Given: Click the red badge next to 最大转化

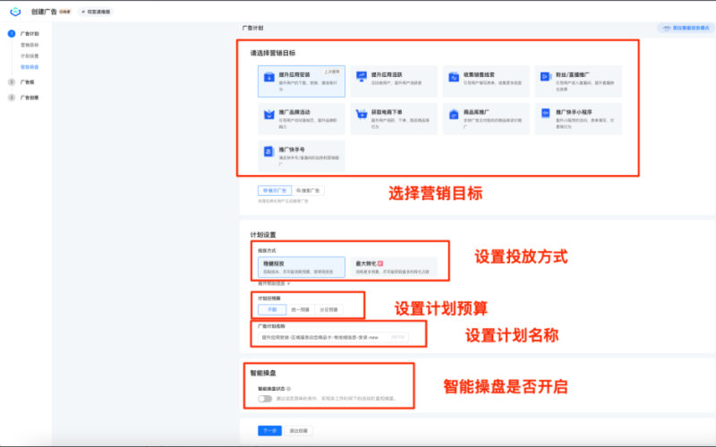Looking at the screenshot, I should tap(380, 264).
